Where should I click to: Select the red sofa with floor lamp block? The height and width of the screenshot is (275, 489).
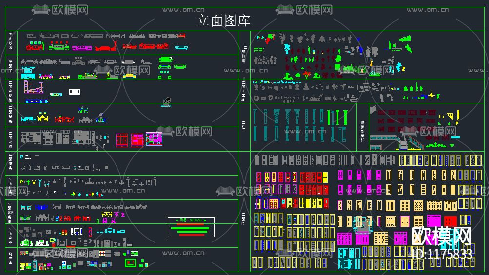point(35,47)
